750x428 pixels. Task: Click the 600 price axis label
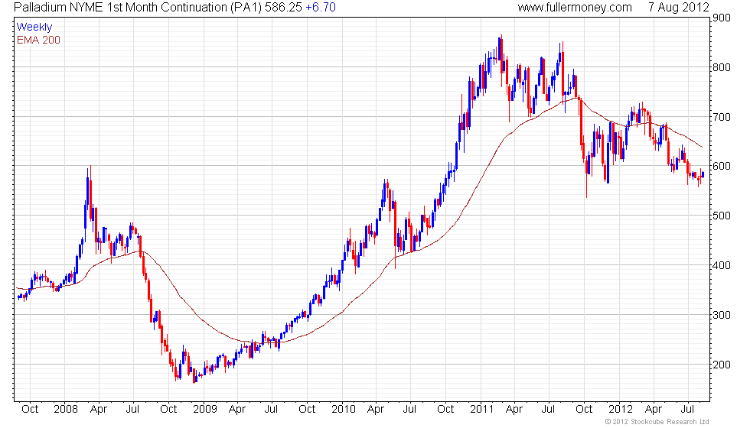721,167
